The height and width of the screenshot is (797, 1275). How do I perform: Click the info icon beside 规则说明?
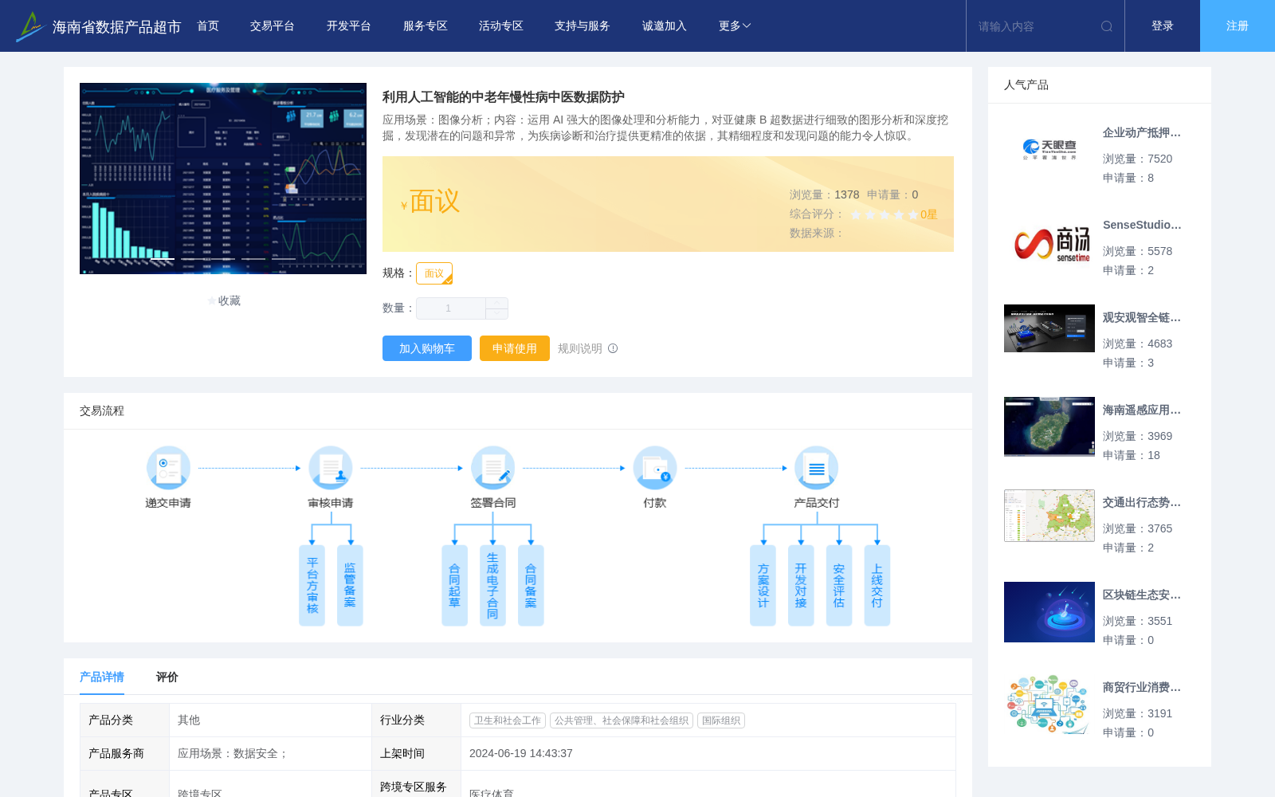click(613, 348)
